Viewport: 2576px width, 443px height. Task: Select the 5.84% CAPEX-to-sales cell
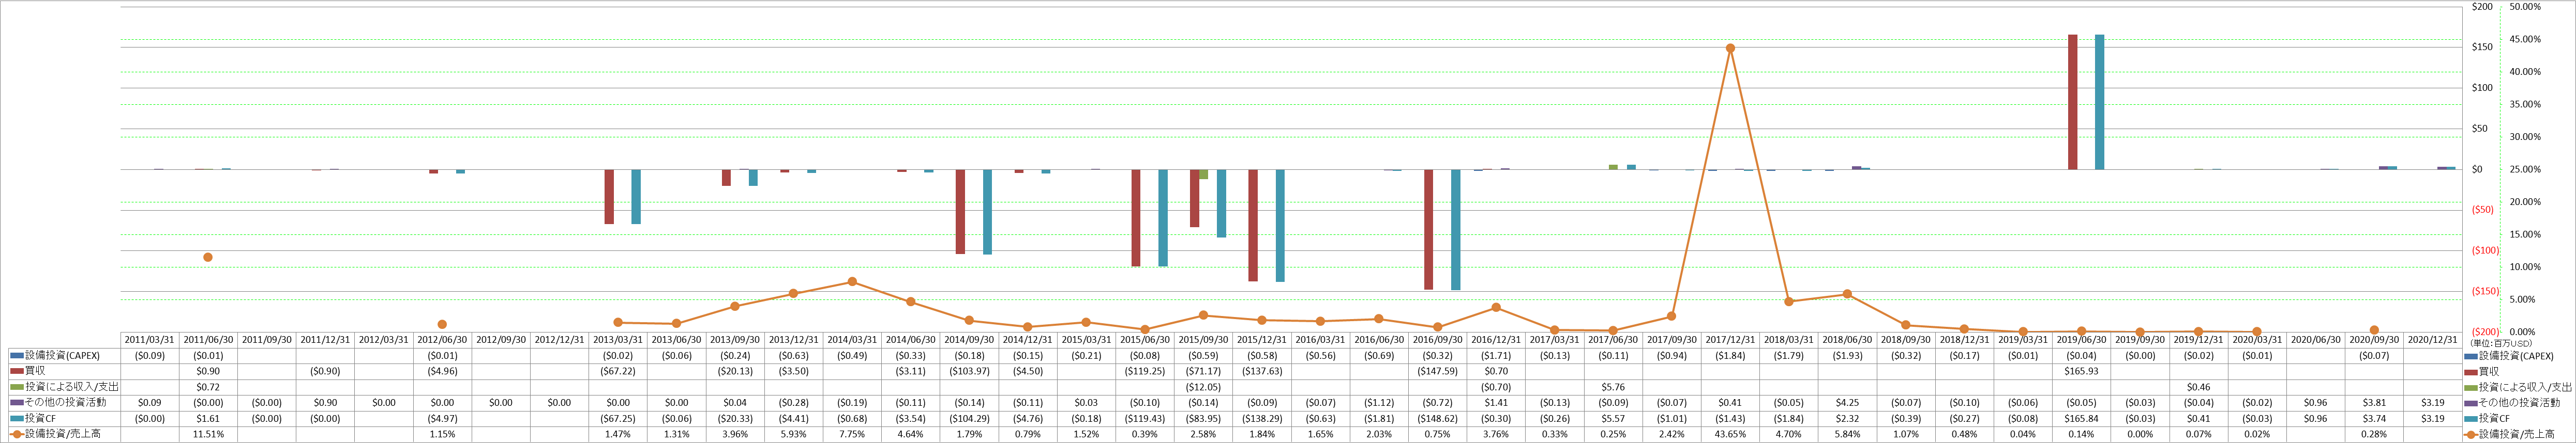(1847, 434)
